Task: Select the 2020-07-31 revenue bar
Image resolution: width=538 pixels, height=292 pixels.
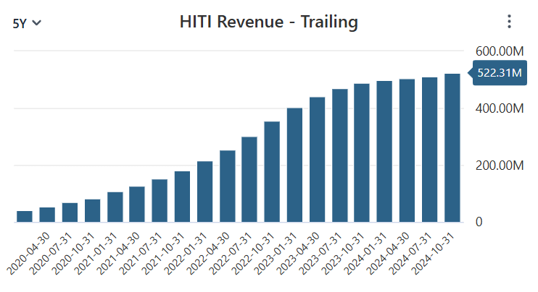Action: coord(70,212)
